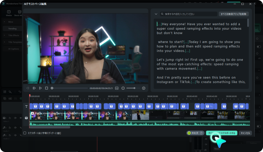This screenshot has width=263, height=152.
Task: Toggle Video 1 track visibility eye
Action: point(21,118)
